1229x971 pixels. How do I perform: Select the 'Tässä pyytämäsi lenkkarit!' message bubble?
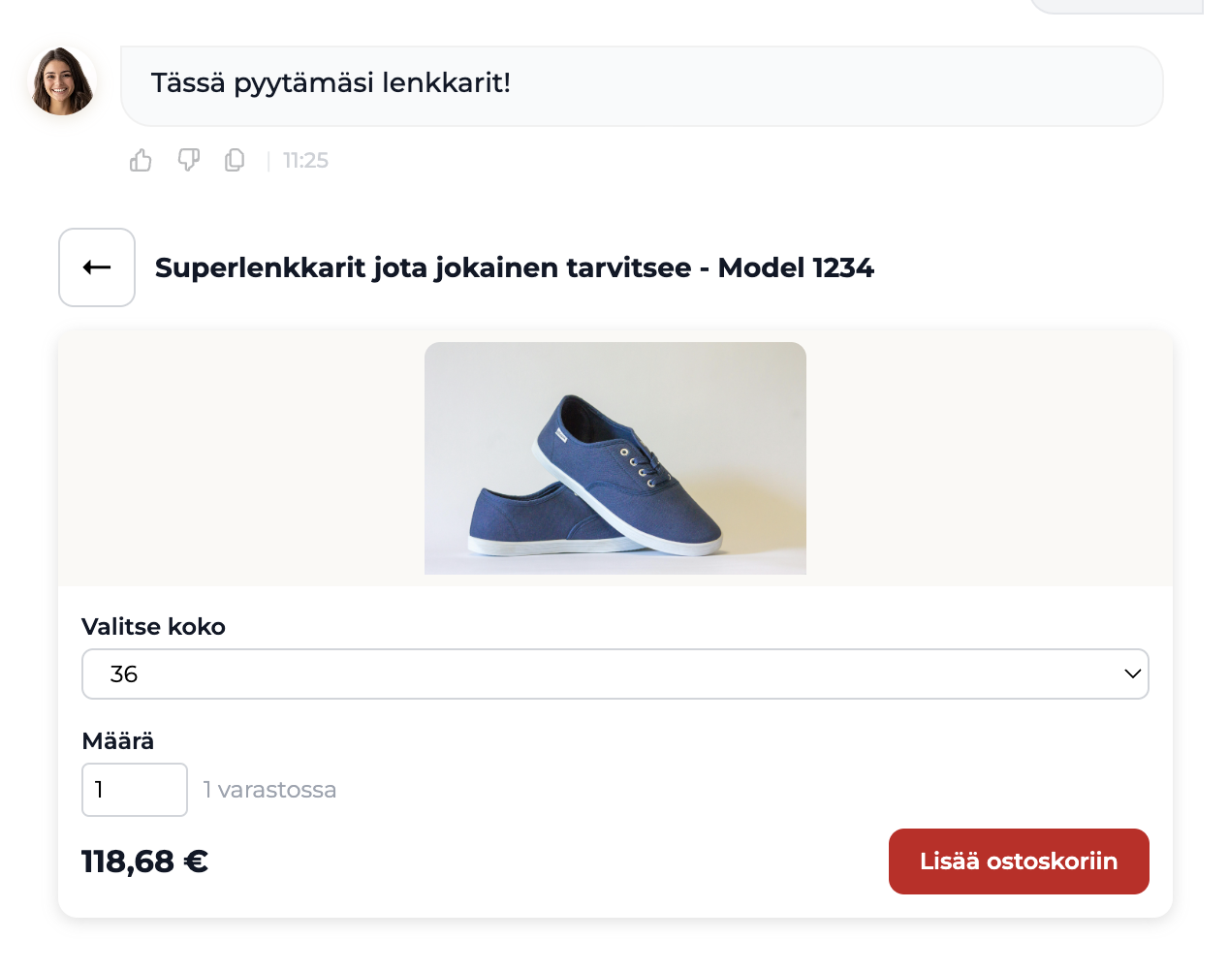[642, 85]
